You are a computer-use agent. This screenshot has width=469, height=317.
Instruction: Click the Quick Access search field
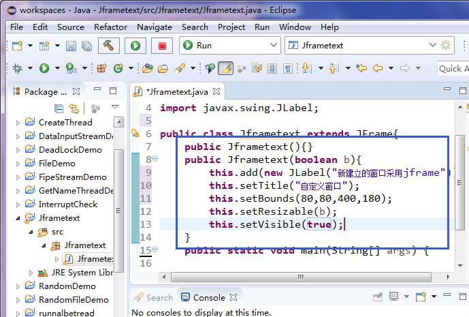(452, 68)
